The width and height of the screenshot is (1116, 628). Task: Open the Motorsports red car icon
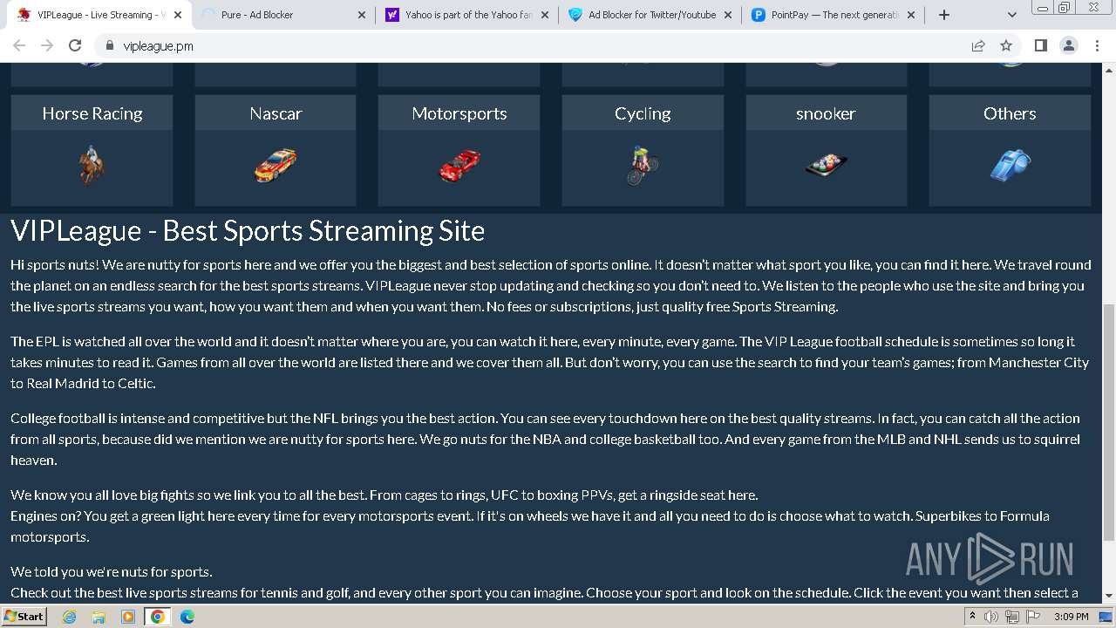pyautogui.click(x=459, y=165)
